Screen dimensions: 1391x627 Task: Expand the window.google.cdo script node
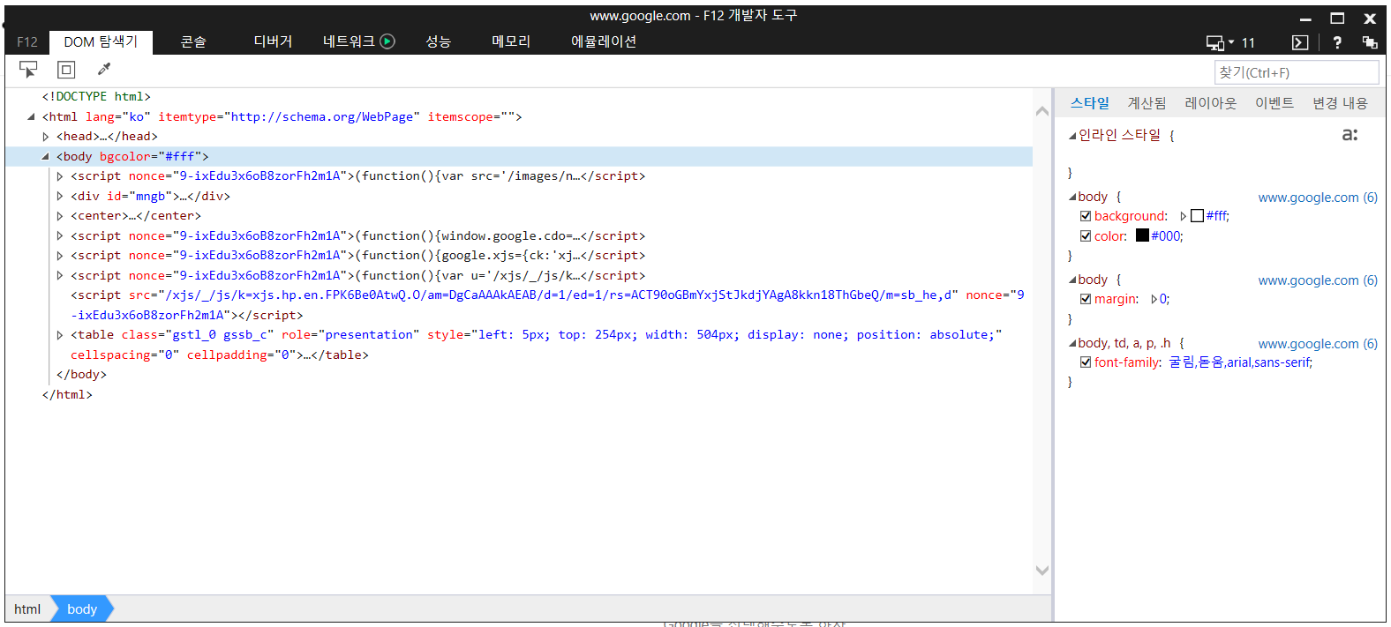point(60,235)
